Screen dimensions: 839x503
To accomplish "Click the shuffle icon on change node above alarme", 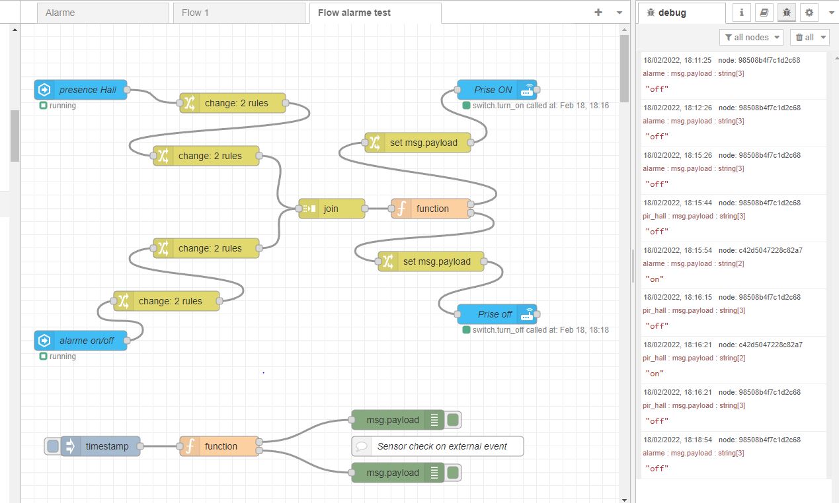I will 124,301.
